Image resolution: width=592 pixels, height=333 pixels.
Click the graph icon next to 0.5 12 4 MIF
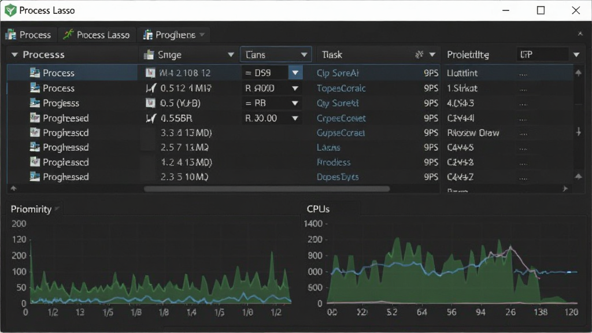point(151,88)
